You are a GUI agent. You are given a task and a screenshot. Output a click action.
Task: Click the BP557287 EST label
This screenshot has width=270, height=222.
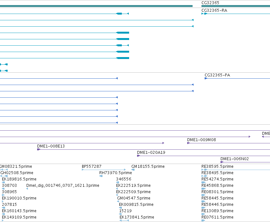click(x=92, y=166)
